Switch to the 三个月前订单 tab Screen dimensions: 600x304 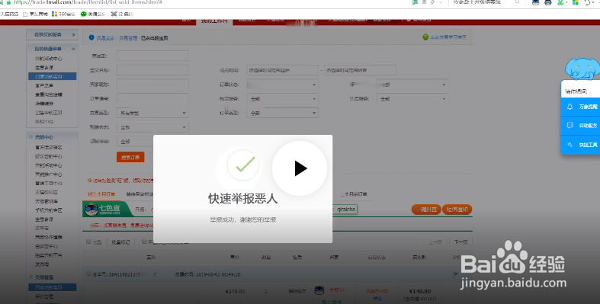coord(354,194)
